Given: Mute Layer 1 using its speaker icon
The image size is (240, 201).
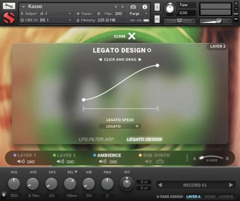Looking at the screenshot, I should point(21,161).
